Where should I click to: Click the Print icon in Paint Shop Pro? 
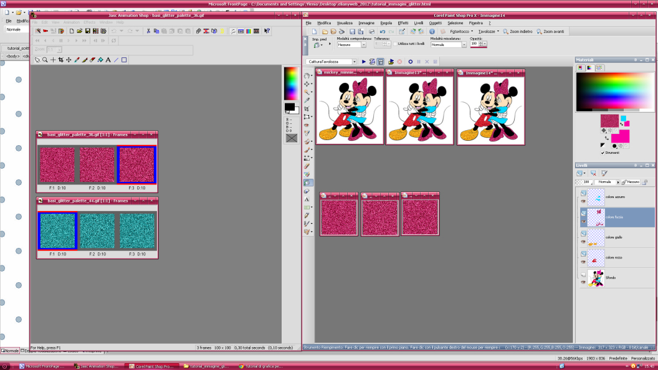click(371, 32)
